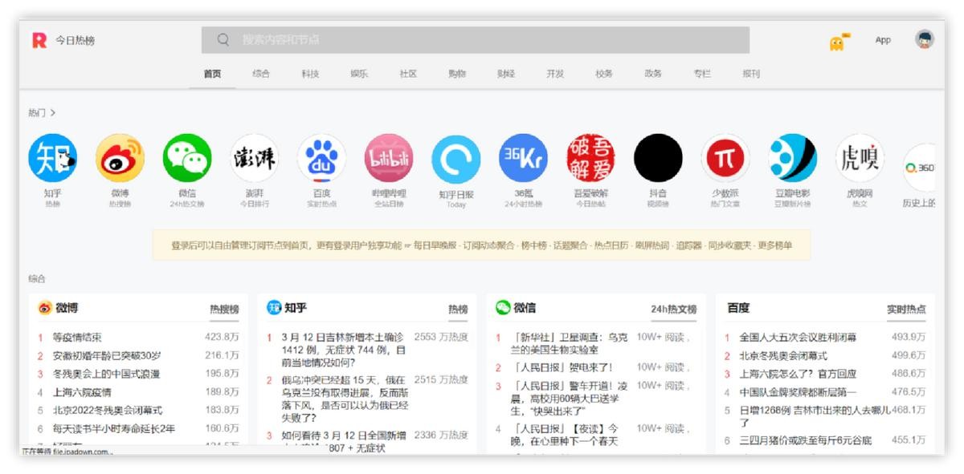Open the 百度 paw icon
964x474 pixels.
pos(321,159)
